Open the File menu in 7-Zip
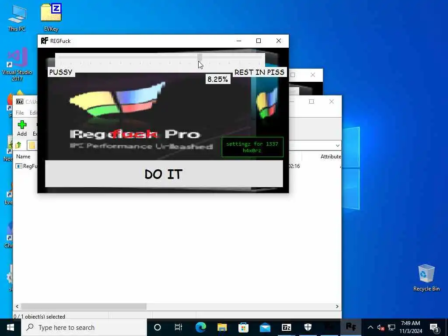 (x=20, y=113)
